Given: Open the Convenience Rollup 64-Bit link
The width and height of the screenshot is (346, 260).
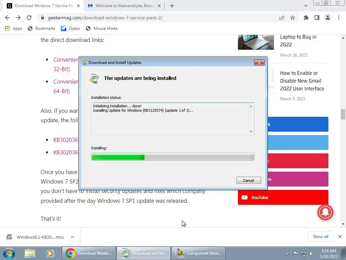Looking at the screenshot, I should [x=66, y=86].
